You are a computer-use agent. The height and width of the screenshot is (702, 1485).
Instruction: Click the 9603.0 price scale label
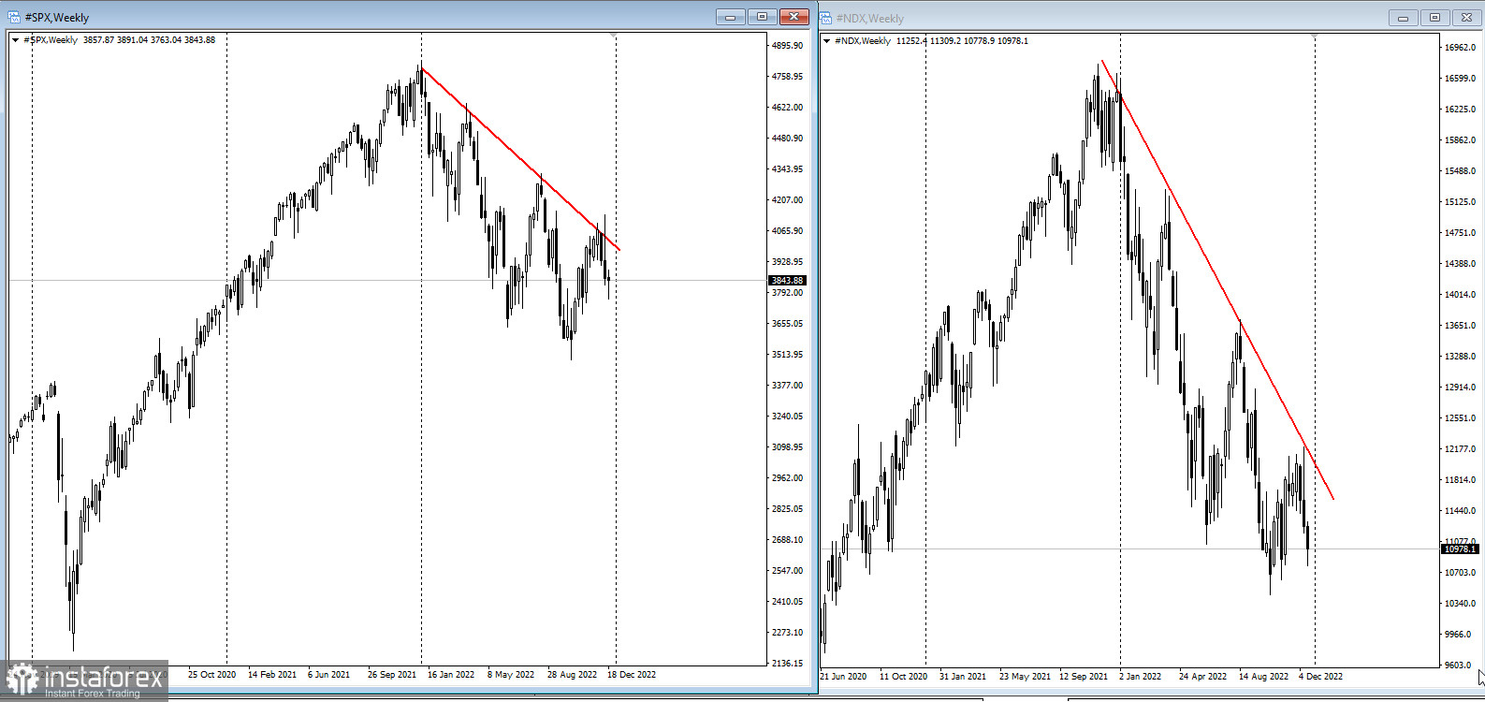(x=1460, y=665)
